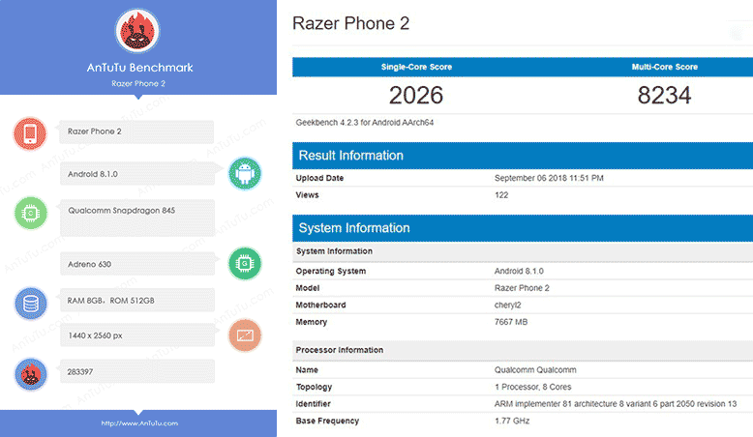Click the Razer Phone 2 Geekbench heading
The image size is (753, 437).
click(351, 23)
